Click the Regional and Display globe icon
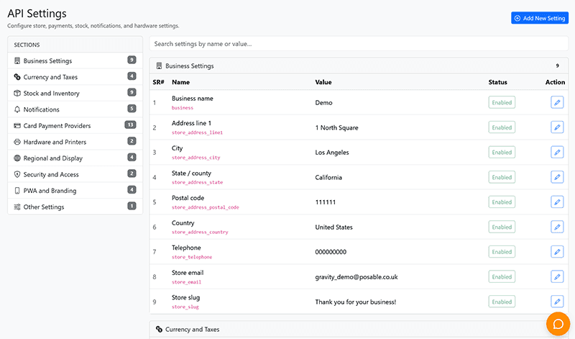This screenshot has height=339, width=575. tap(17, 158)
